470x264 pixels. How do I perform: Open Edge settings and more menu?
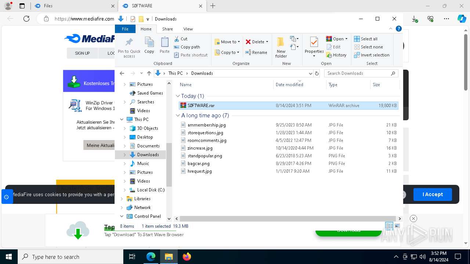[446, 19]
